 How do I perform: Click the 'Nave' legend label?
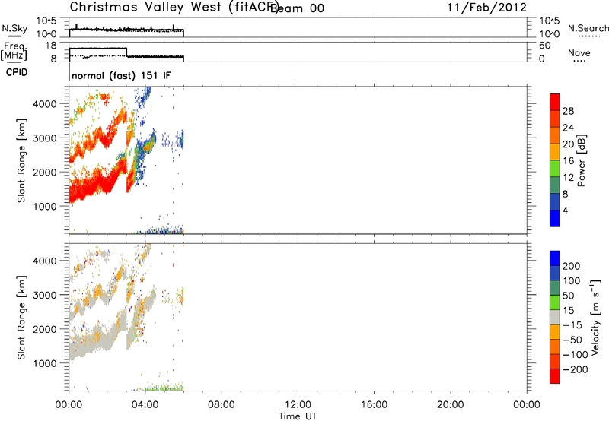(x=579, y=53)
